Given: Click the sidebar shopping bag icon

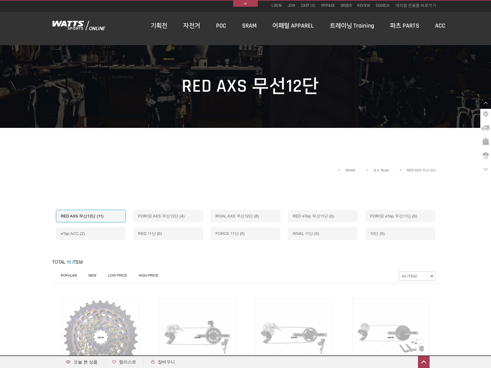Looking at the screenshot, I should coord(485,141).
